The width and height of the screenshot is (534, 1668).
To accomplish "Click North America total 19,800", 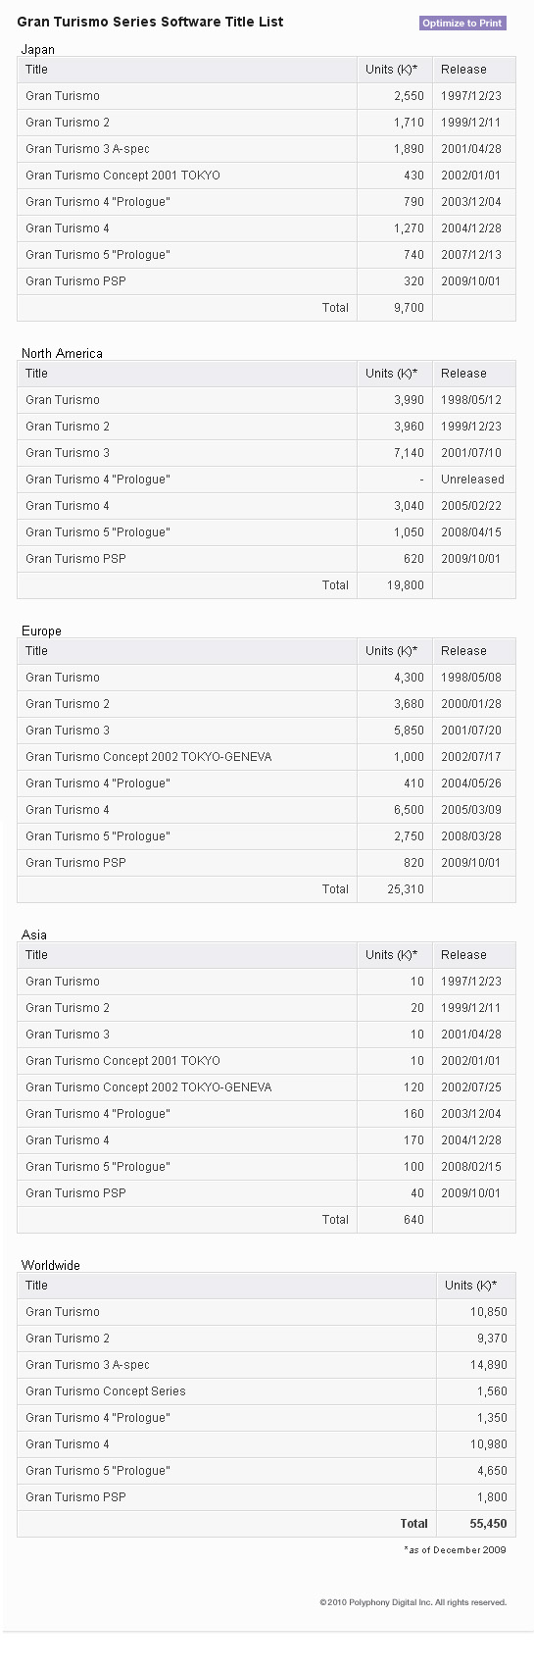I will coord(406,585).
